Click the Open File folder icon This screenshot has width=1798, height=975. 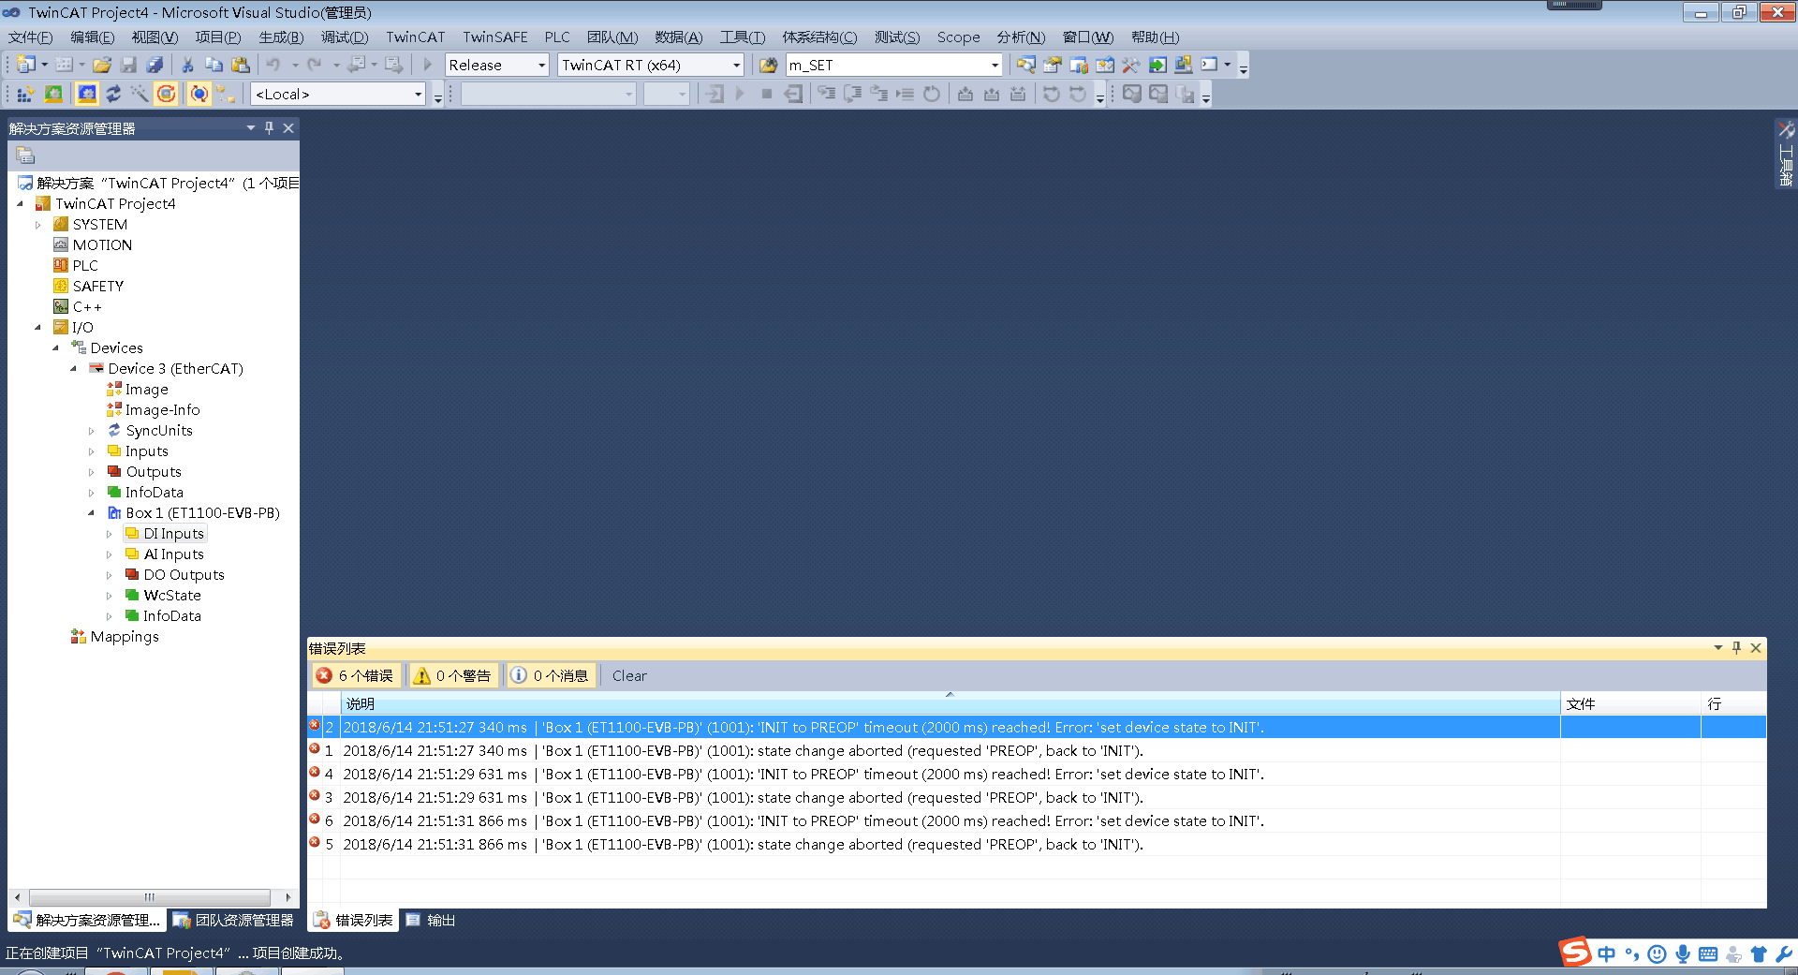pos(102,65)
